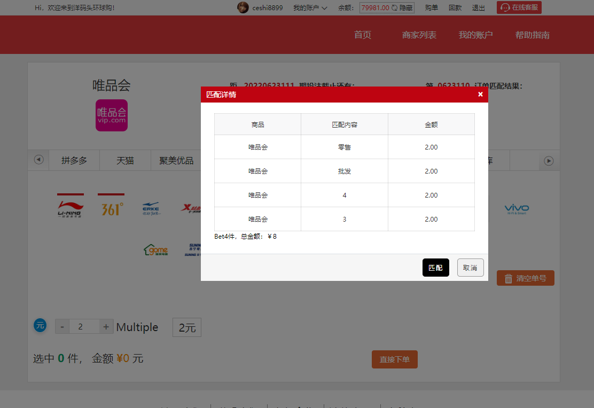
Task: Click the blue 元 currency icon
Action: coord(40,325)
